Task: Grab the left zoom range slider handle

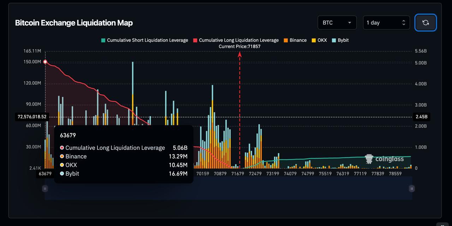Action: point(45,189)
